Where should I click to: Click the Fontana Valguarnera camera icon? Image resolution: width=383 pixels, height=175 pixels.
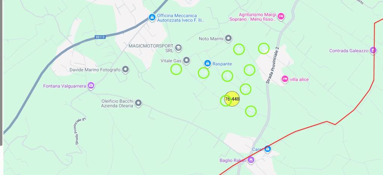pyautogui.click(x=91, y=86)
